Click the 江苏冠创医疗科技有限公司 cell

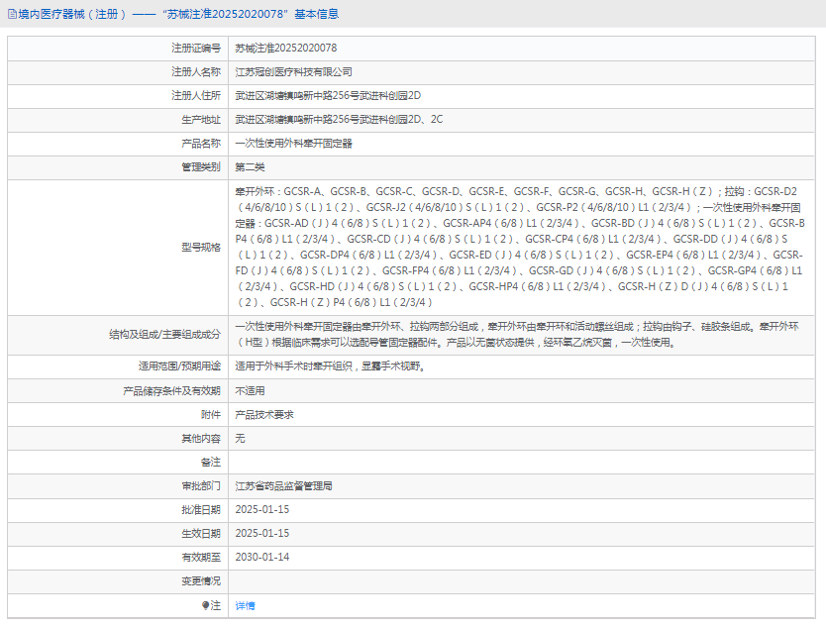click(293, 71)
